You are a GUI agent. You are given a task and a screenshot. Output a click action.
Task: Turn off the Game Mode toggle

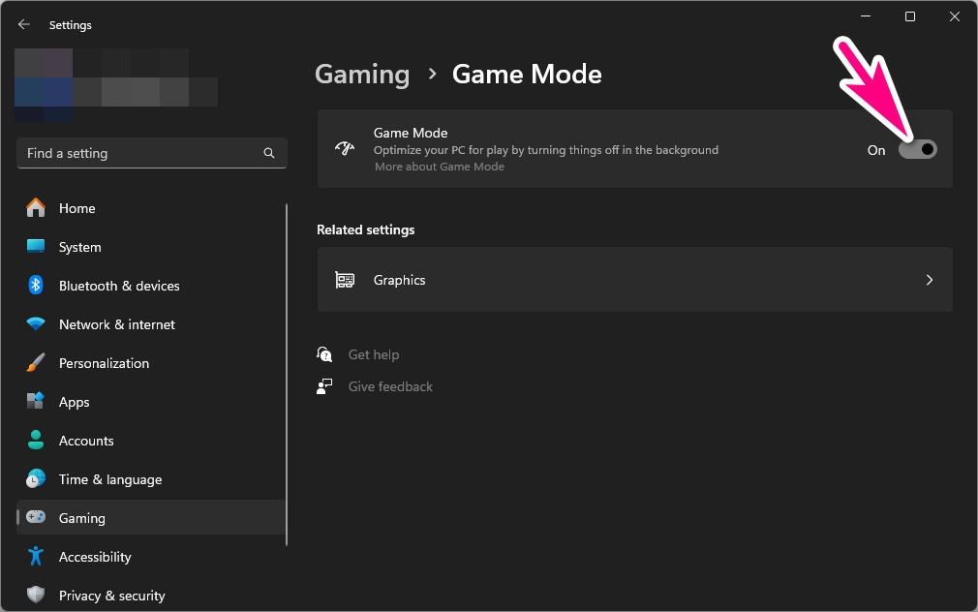[x=917, y=150]
